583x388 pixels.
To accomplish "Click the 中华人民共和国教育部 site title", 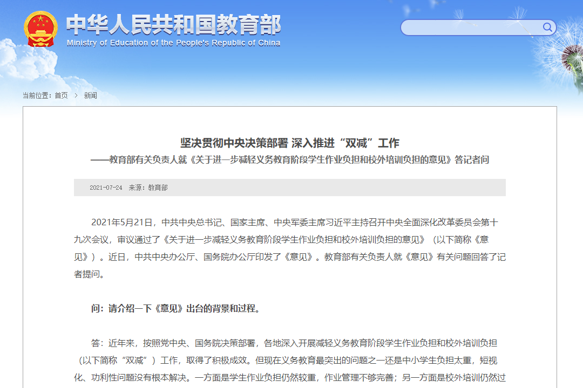I will click(x=173, y=25).
